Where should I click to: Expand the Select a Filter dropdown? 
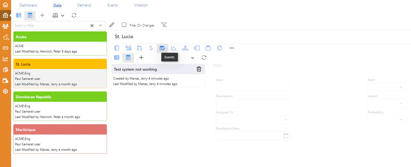[x=101, y=25]
